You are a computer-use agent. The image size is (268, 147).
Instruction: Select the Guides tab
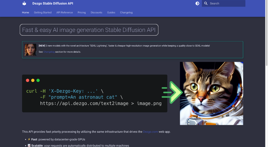111,13
